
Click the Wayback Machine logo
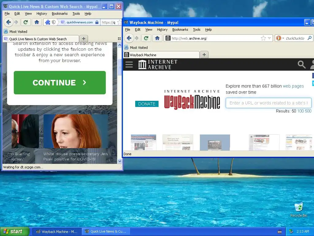pyautogui.click(x=192, y=100)
